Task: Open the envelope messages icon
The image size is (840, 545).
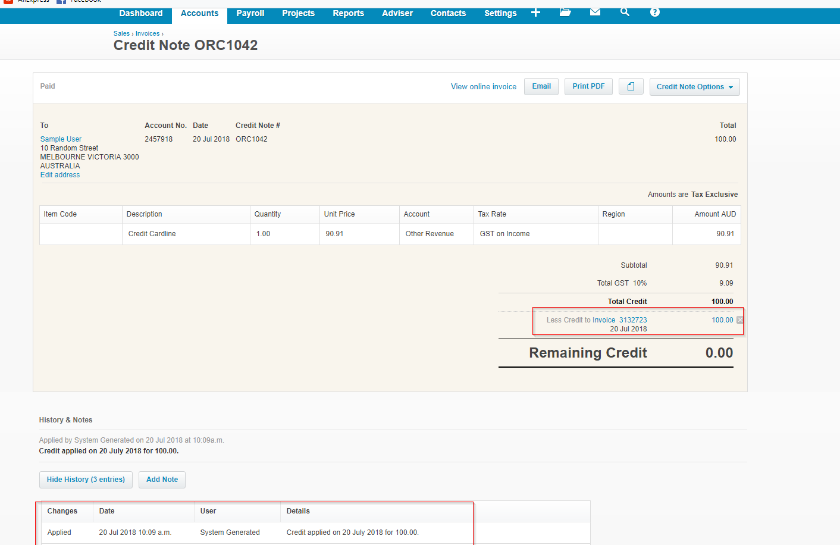Action: click(x=595, y=12)
